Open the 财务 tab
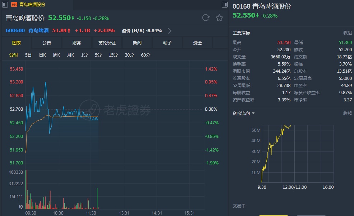This screenshot has width=354, height=216. [x=77, y=43]
